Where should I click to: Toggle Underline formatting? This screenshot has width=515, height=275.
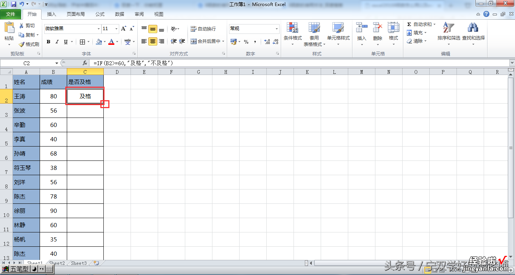coord(66,42)
